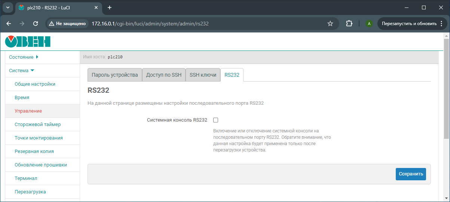Open Сторожевой таймер in sidebar
The width and height of the screenshot is (450, 202).
point(37,125)
